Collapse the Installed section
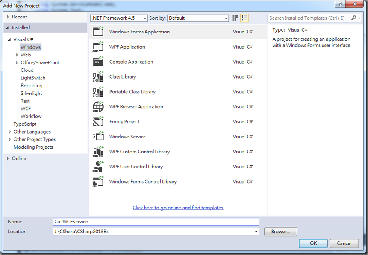The image size is (368, 255). point(8,28)
